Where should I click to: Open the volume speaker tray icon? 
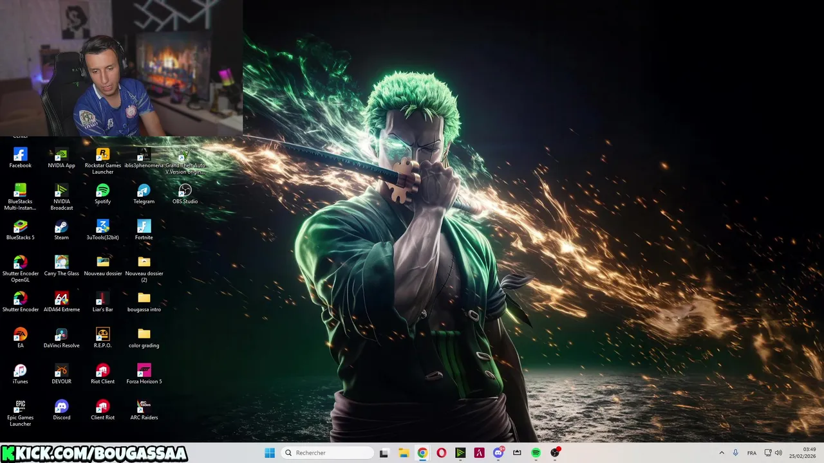tap(778, 453)
